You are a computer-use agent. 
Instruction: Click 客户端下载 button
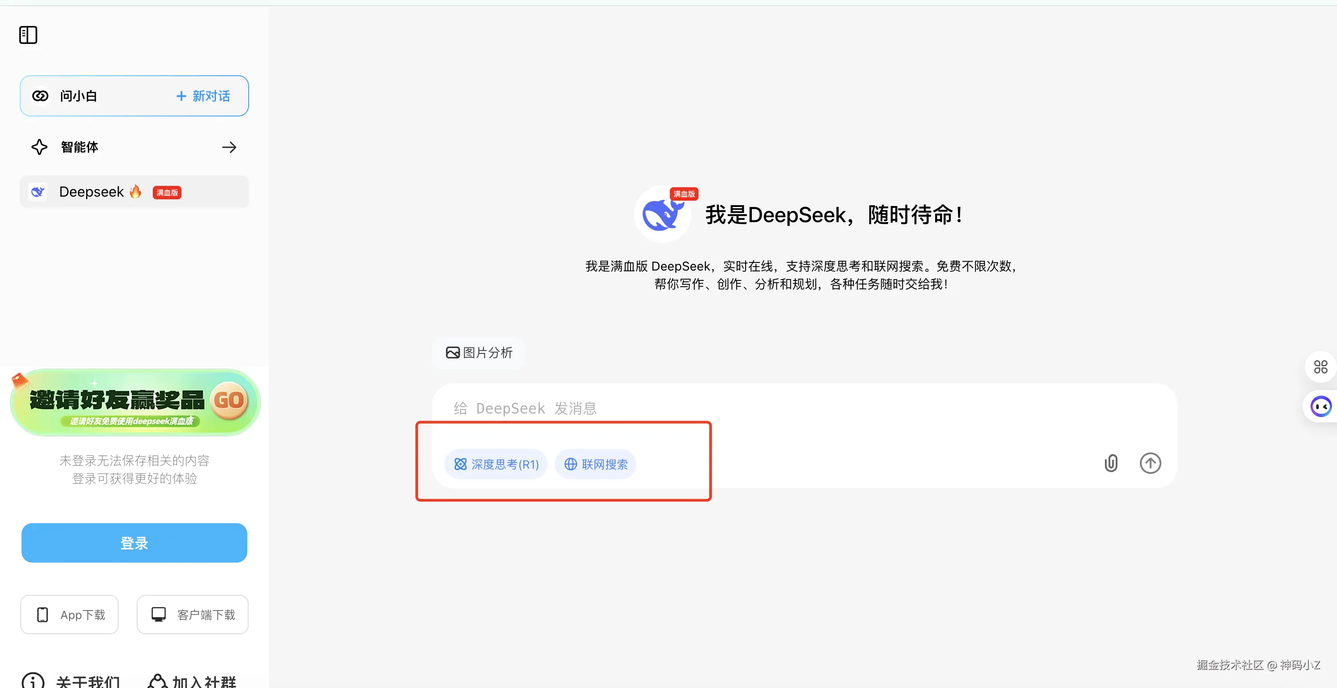click(193, 615)
